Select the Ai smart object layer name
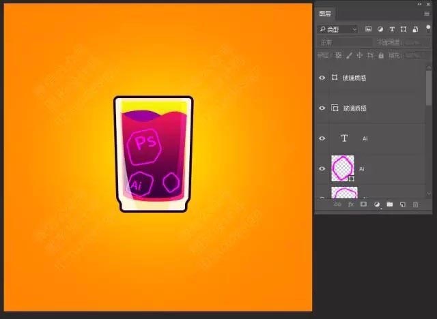This screenshot has width=437, height=319. pyautogui.click(x=362, y=169)
